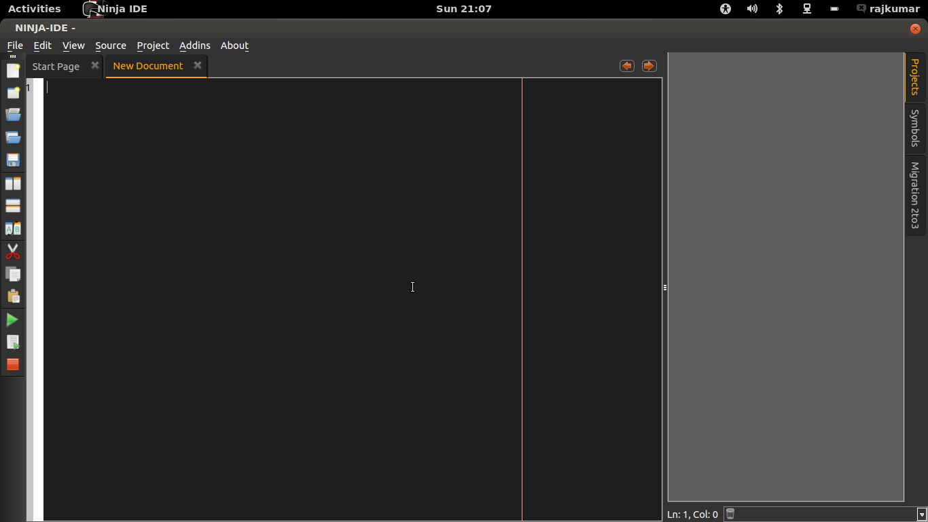Open a project folder from the toolbar
928x522 pixels.
(x=12, y=137)
